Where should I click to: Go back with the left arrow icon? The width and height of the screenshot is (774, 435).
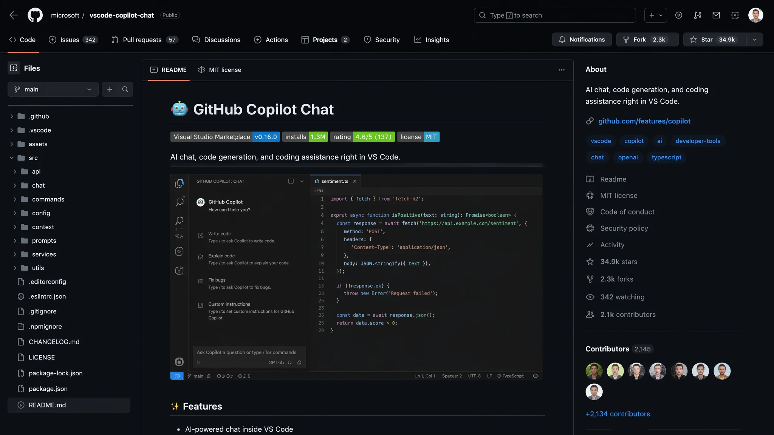click(x=14, y=15)
